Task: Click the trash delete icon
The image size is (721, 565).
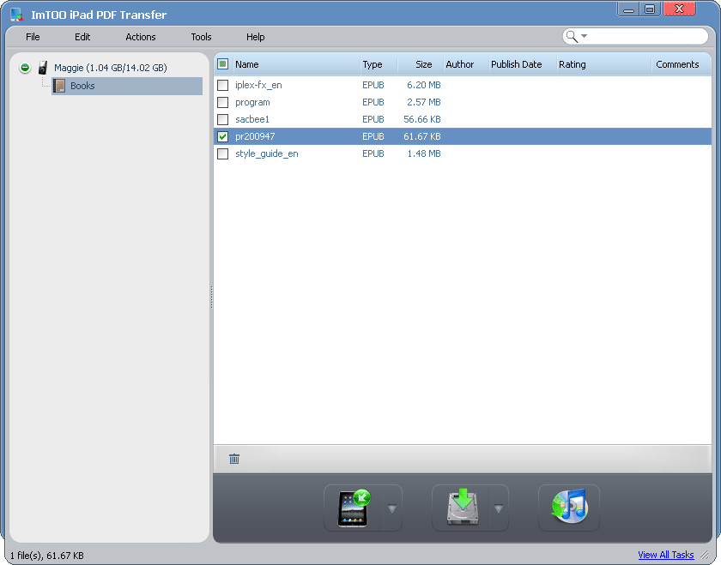Action: (x=234, y=459)
